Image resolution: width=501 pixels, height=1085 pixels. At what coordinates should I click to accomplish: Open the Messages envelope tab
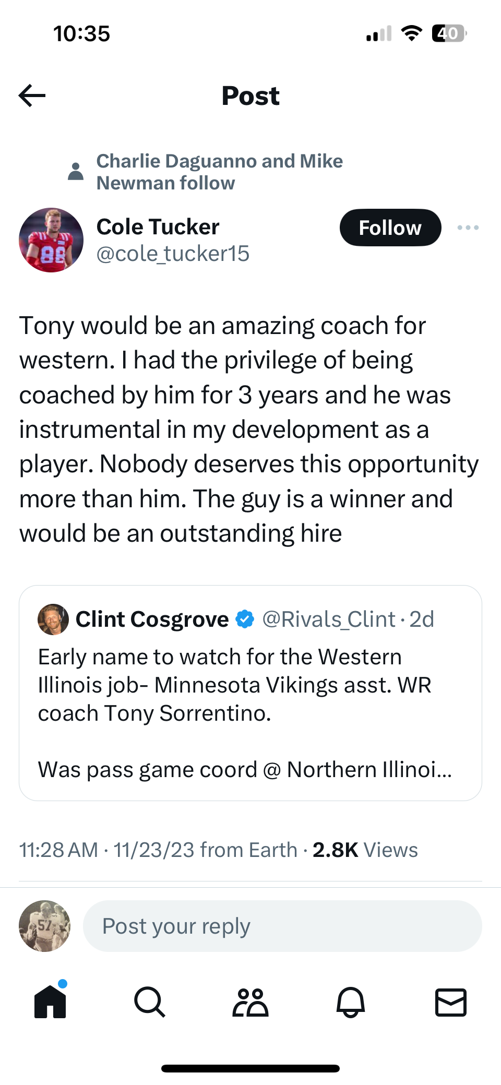(450, 1001)
